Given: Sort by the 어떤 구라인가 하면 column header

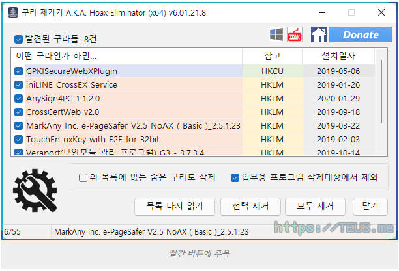Looking at the screenshot, I should [126, 56].
